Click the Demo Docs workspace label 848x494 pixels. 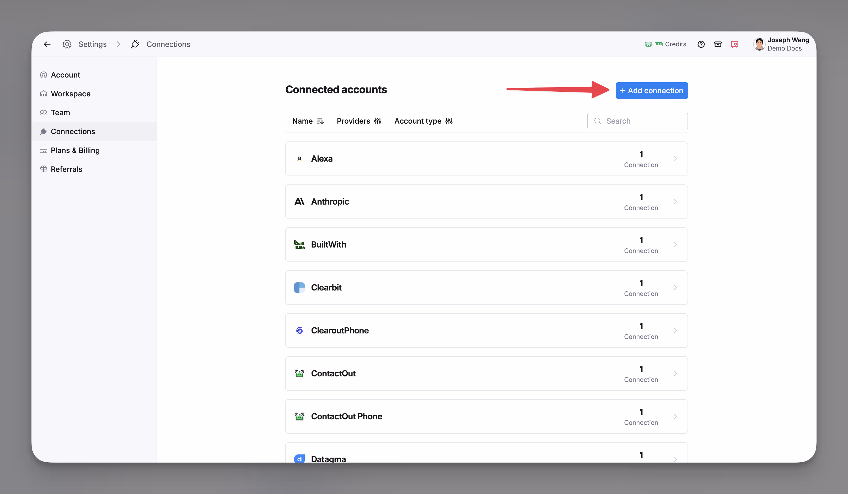click(784, 48)
